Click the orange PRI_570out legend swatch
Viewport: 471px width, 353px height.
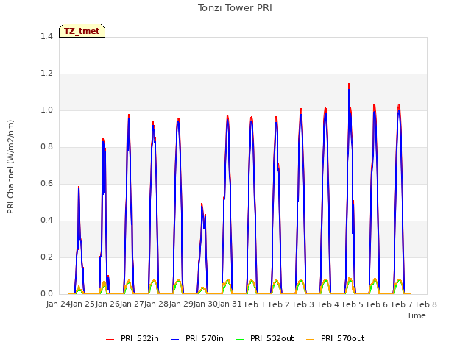coord(310,340)
